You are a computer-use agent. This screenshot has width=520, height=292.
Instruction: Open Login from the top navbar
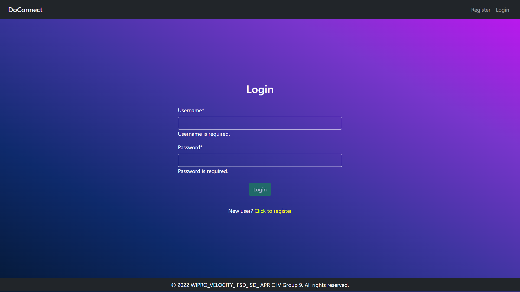click(502, 10)
